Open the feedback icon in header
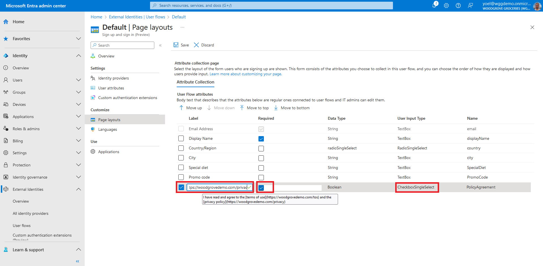543x266 pixels. click(x=470, y=6)
